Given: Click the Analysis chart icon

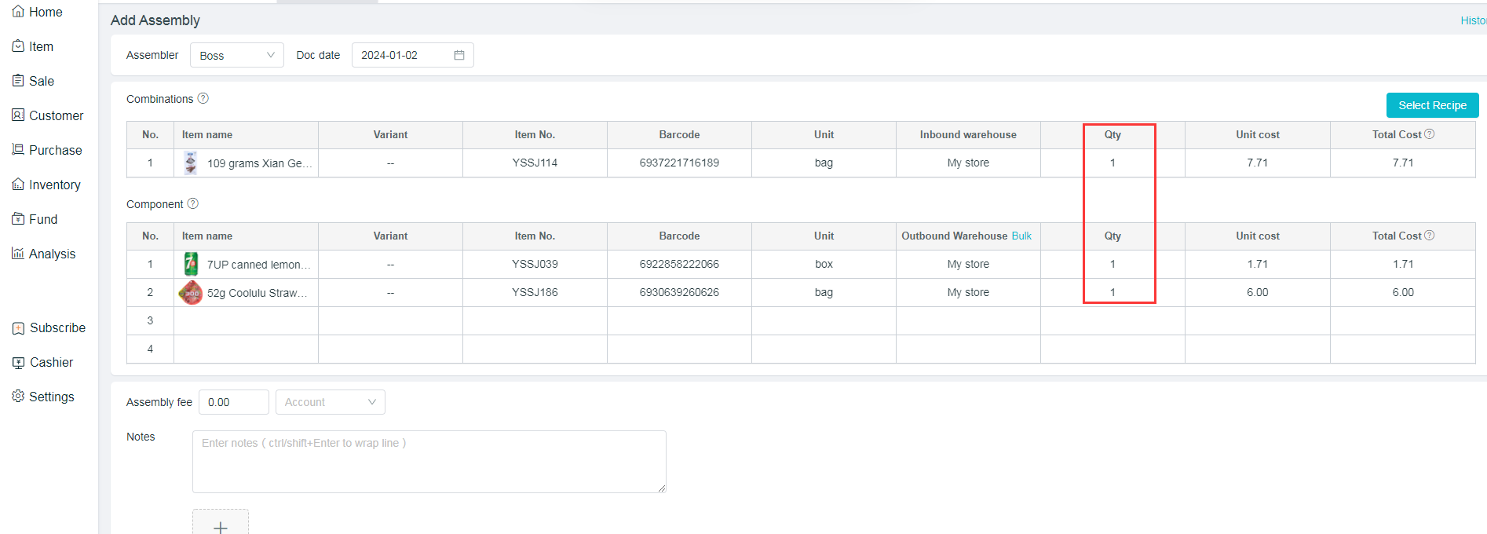Looking at the screenshot, I should (18, 254).
